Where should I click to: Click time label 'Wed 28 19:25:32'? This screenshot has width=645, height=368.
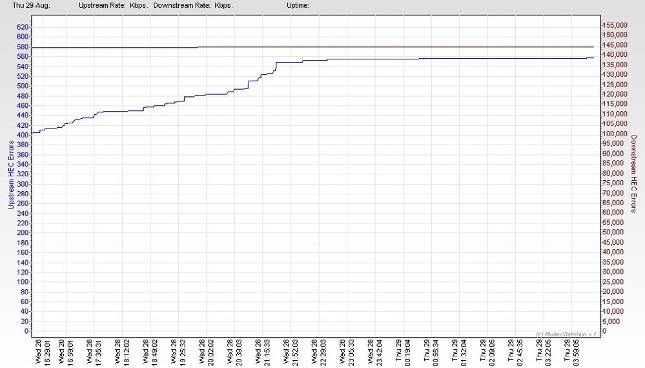[x=178, y=352]
